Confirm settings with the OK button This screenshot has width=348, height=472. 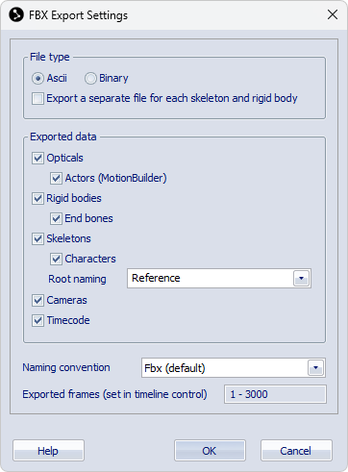(x=210, y=451)
